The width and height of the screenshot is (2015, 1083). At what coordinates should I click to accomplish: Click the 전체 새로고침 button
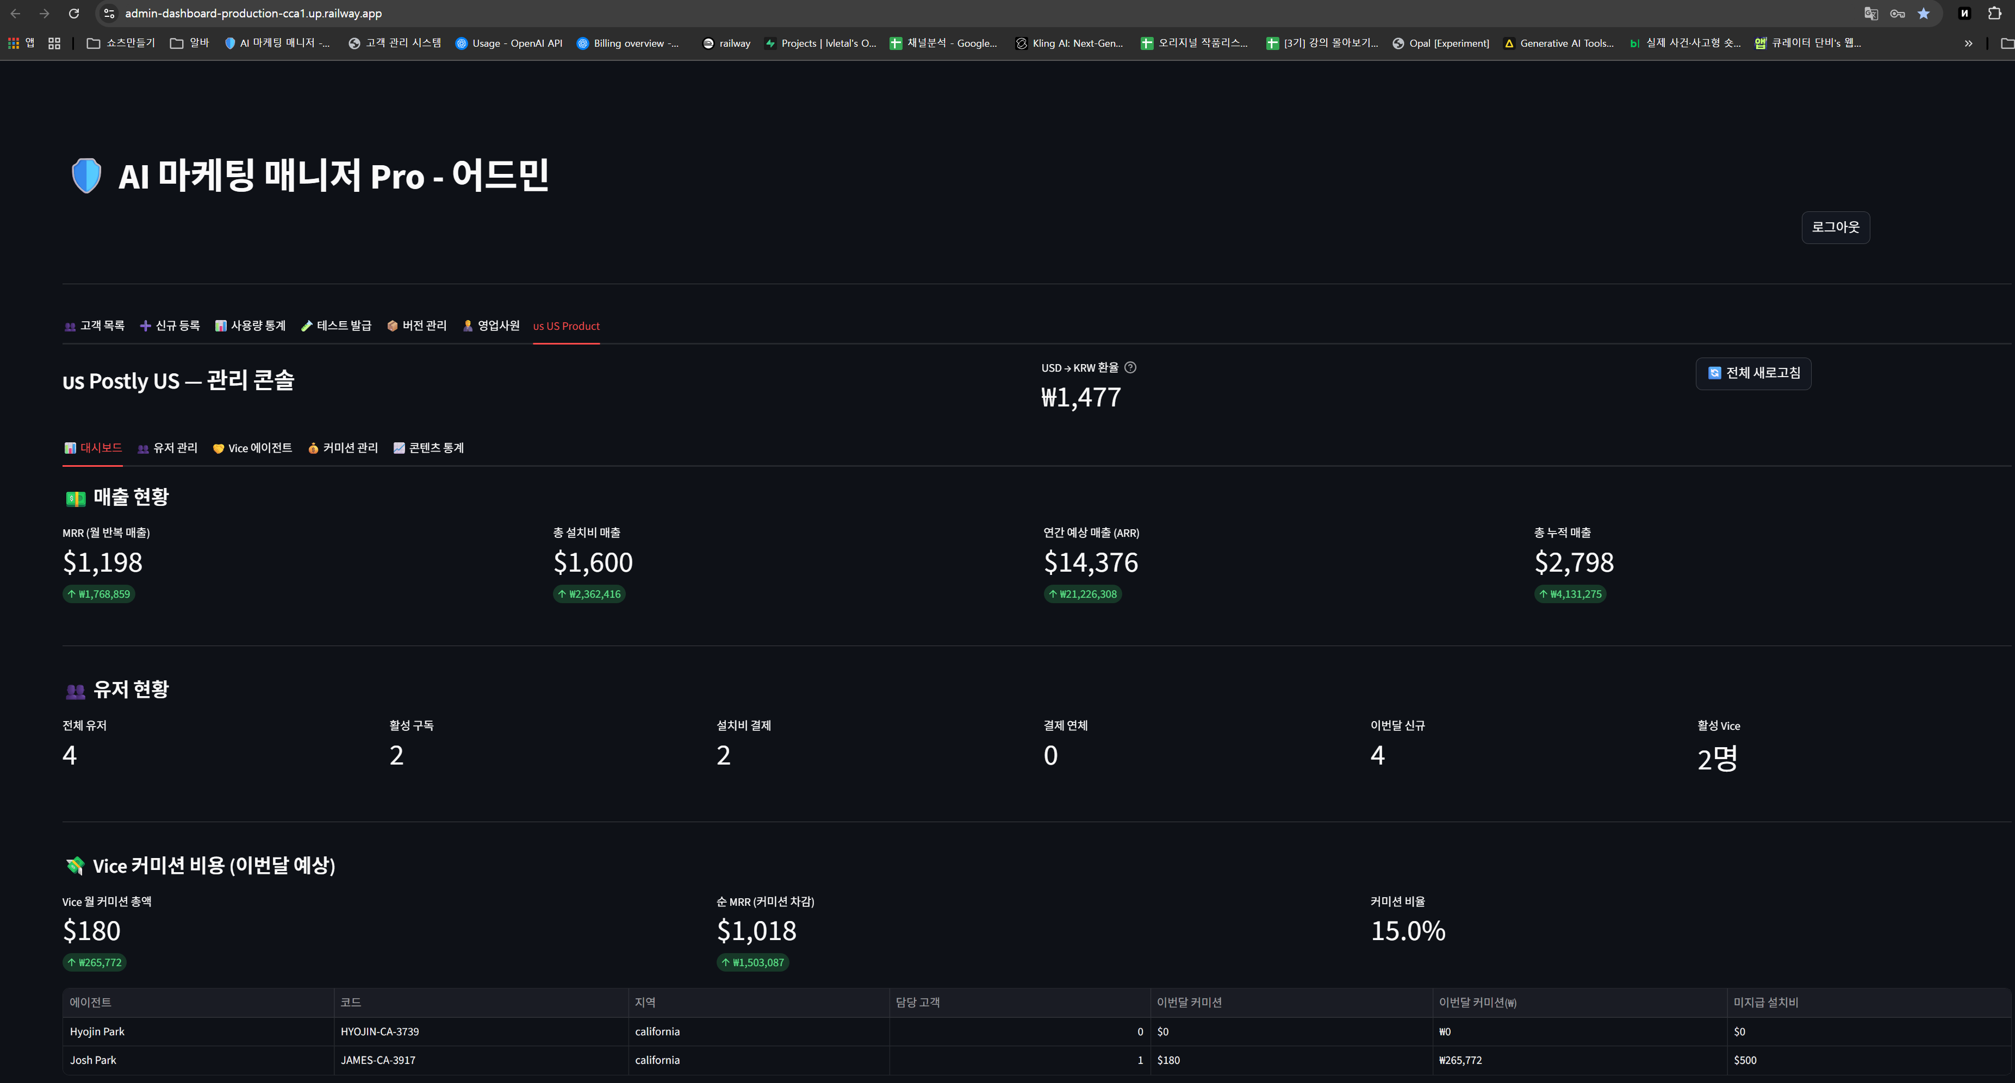1753,373
